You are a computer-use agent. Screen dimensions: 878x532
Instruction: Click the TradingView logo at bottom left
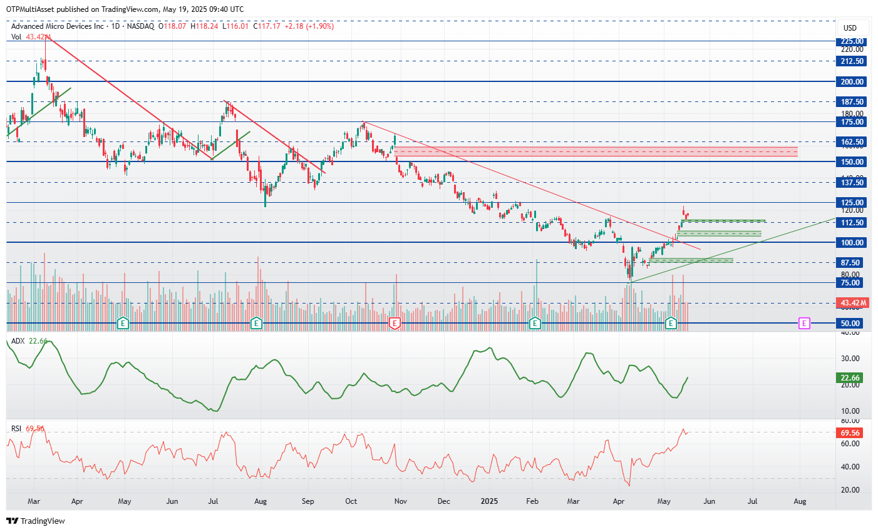[x=36, y=521]
